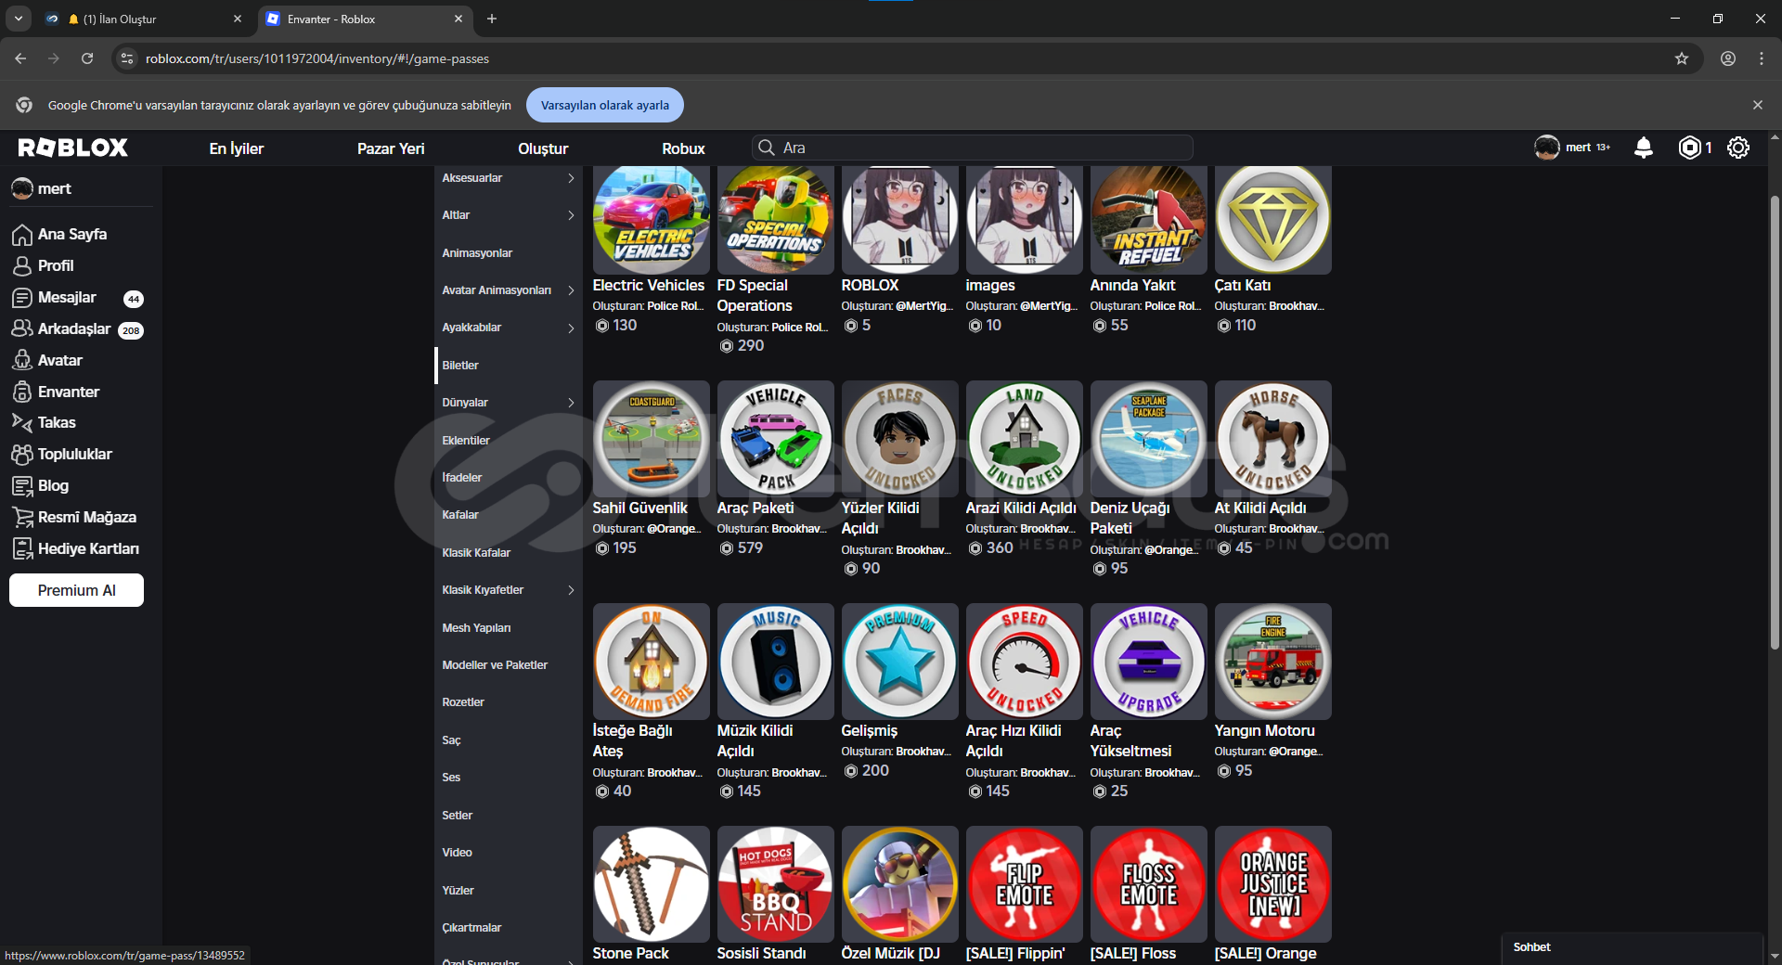The image size is (1782, 965).
Task: Open Resmi Mağaza cart icon
Action: (22, 517)
